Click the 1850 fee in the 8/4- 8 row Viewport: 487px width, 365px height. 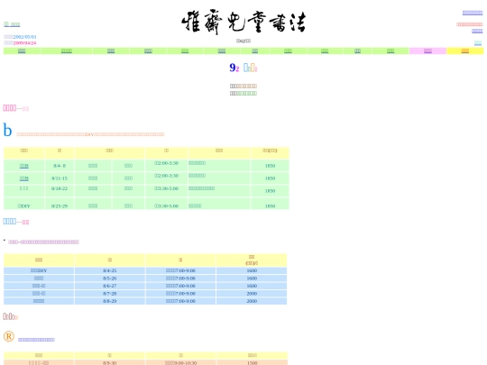point(270,166)
